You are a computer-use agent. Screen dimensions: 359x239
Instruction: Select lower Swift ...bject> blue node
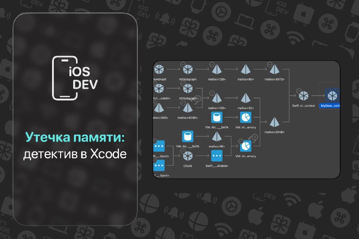(159, 165)
